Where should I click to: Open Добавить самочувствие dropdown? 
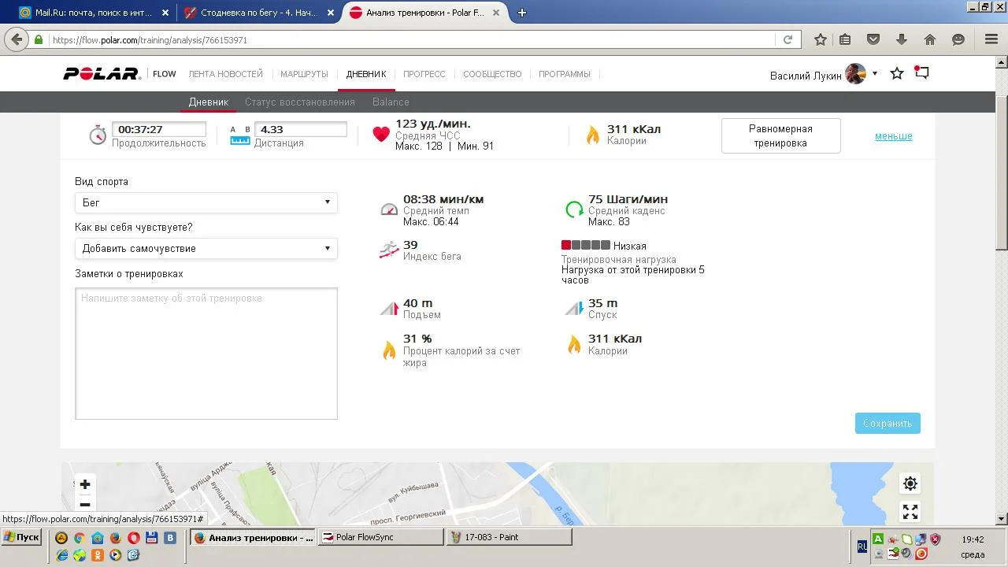click(206, 248)
